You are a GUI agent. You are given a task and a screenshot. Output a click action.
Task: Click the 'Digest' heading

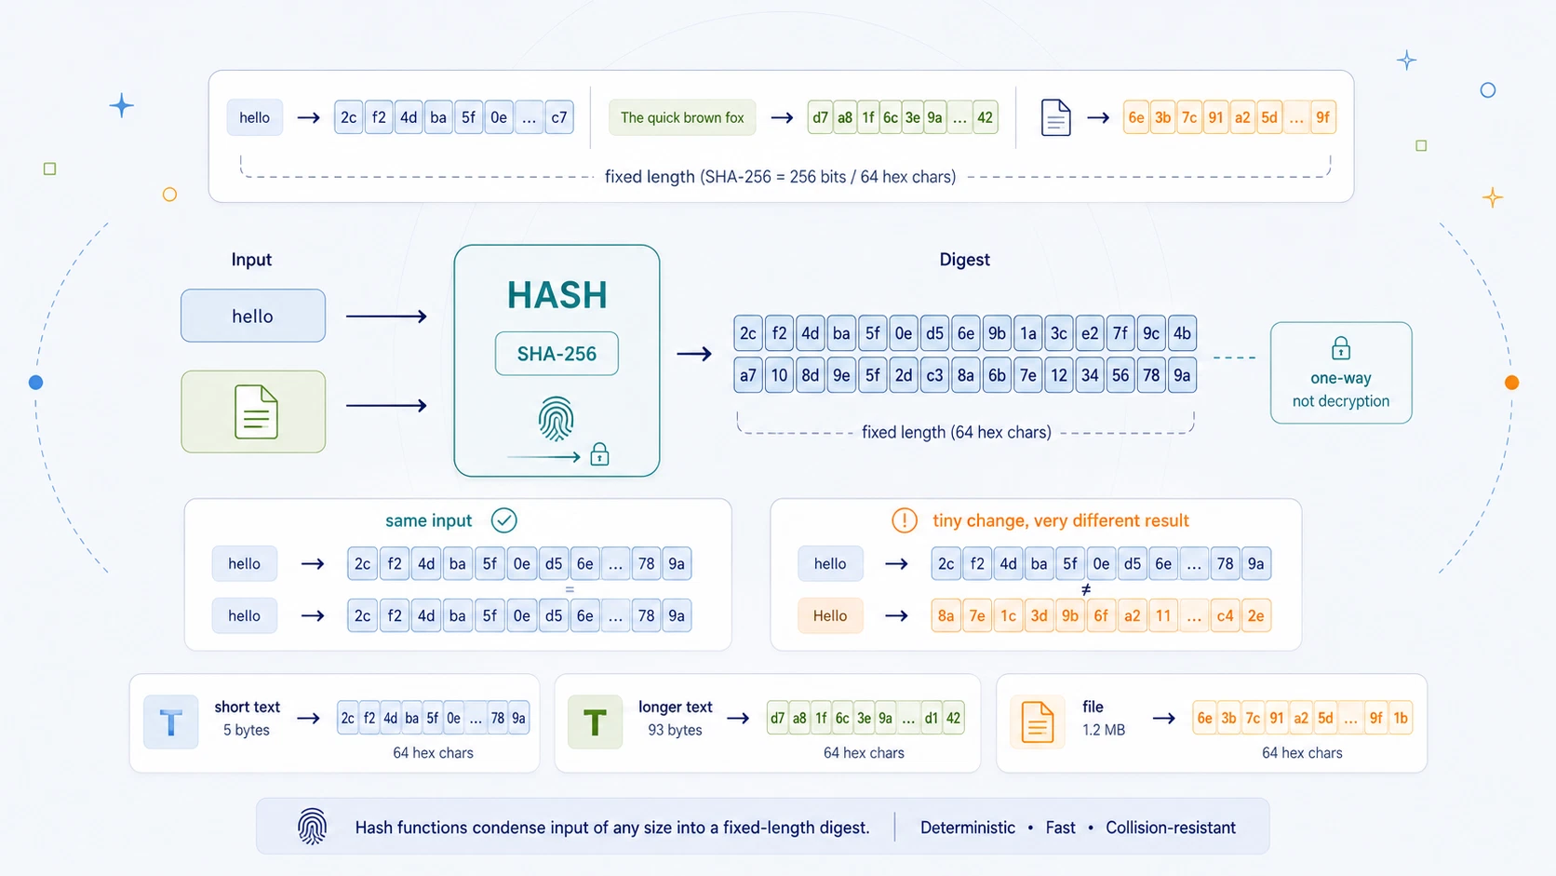[964, 260]
